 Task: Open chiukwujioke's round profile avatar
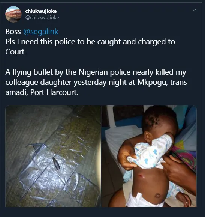[x=13, y=14]
